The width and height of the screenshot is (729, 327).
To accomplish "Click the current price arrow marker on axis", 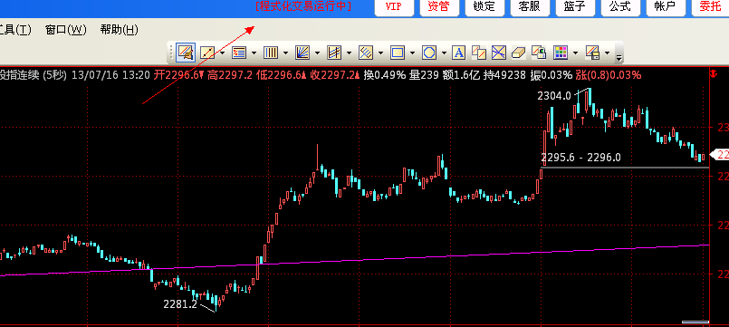I will (x=719, y=155).
